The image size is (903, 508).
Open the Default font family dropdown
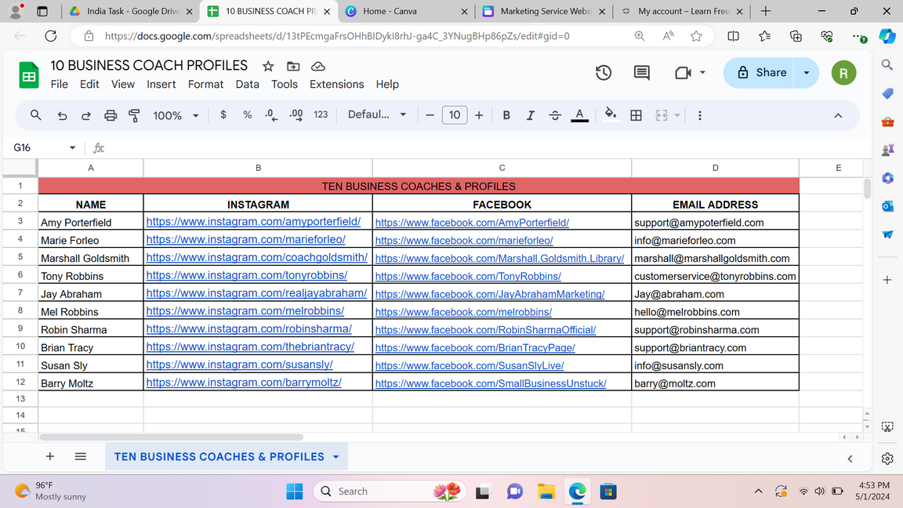click(x=377, y=114)
